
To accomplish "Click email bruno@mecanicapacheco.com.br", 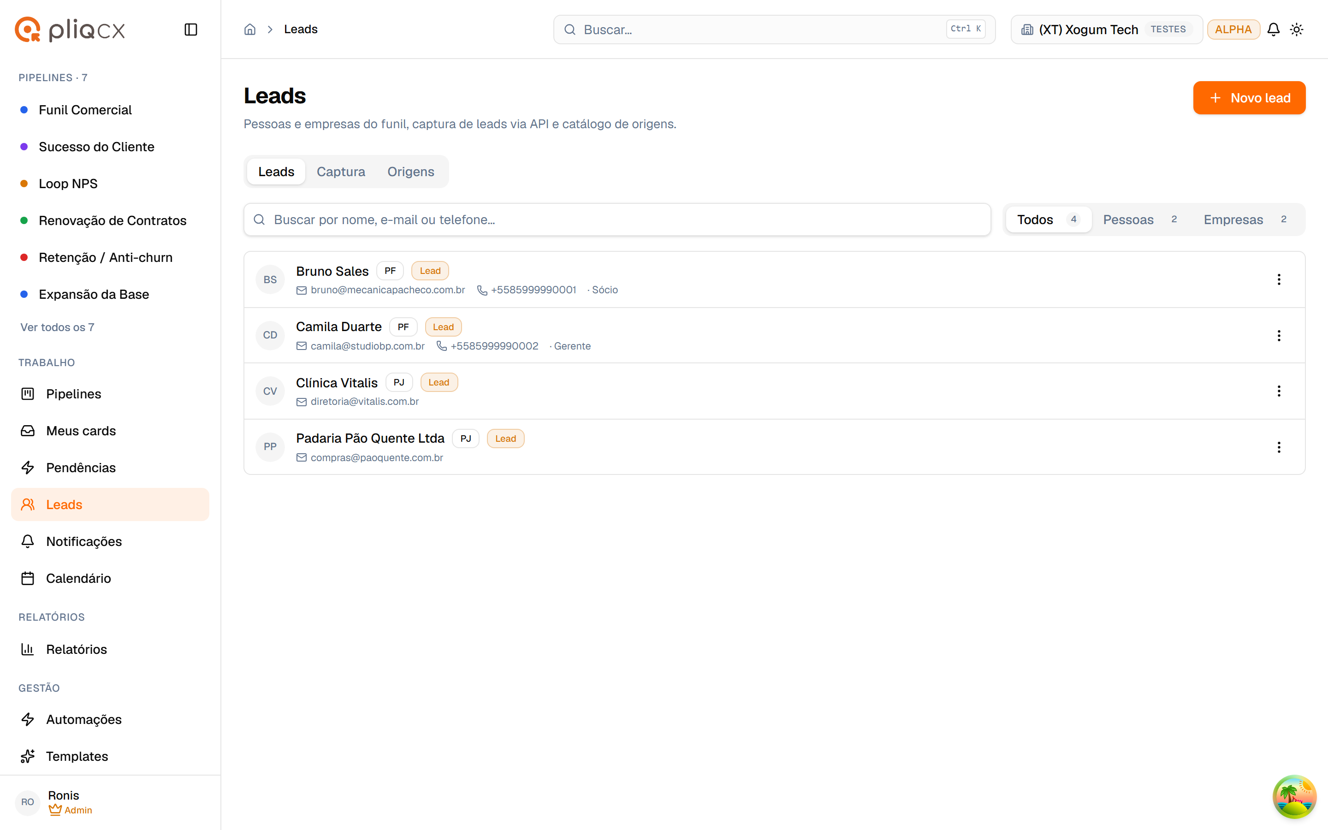I will click(x=387, y=290).
